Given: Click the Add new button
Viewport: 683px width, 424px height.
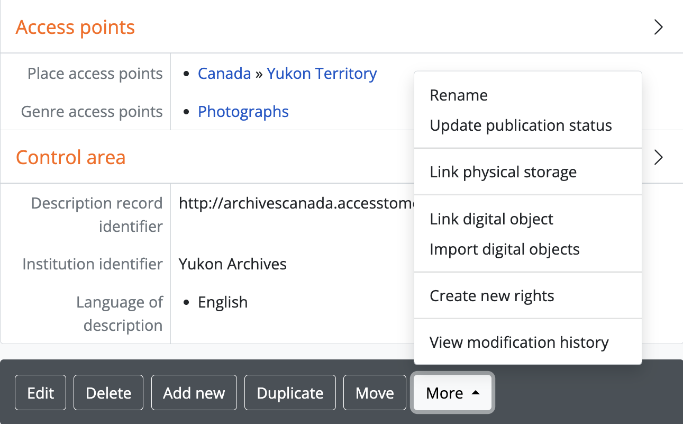Looking at the screenshot, I should tap(194, 393).
